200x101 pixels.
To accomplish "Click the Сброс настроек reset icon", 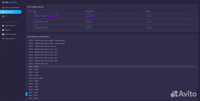I will tap(3, 34).
